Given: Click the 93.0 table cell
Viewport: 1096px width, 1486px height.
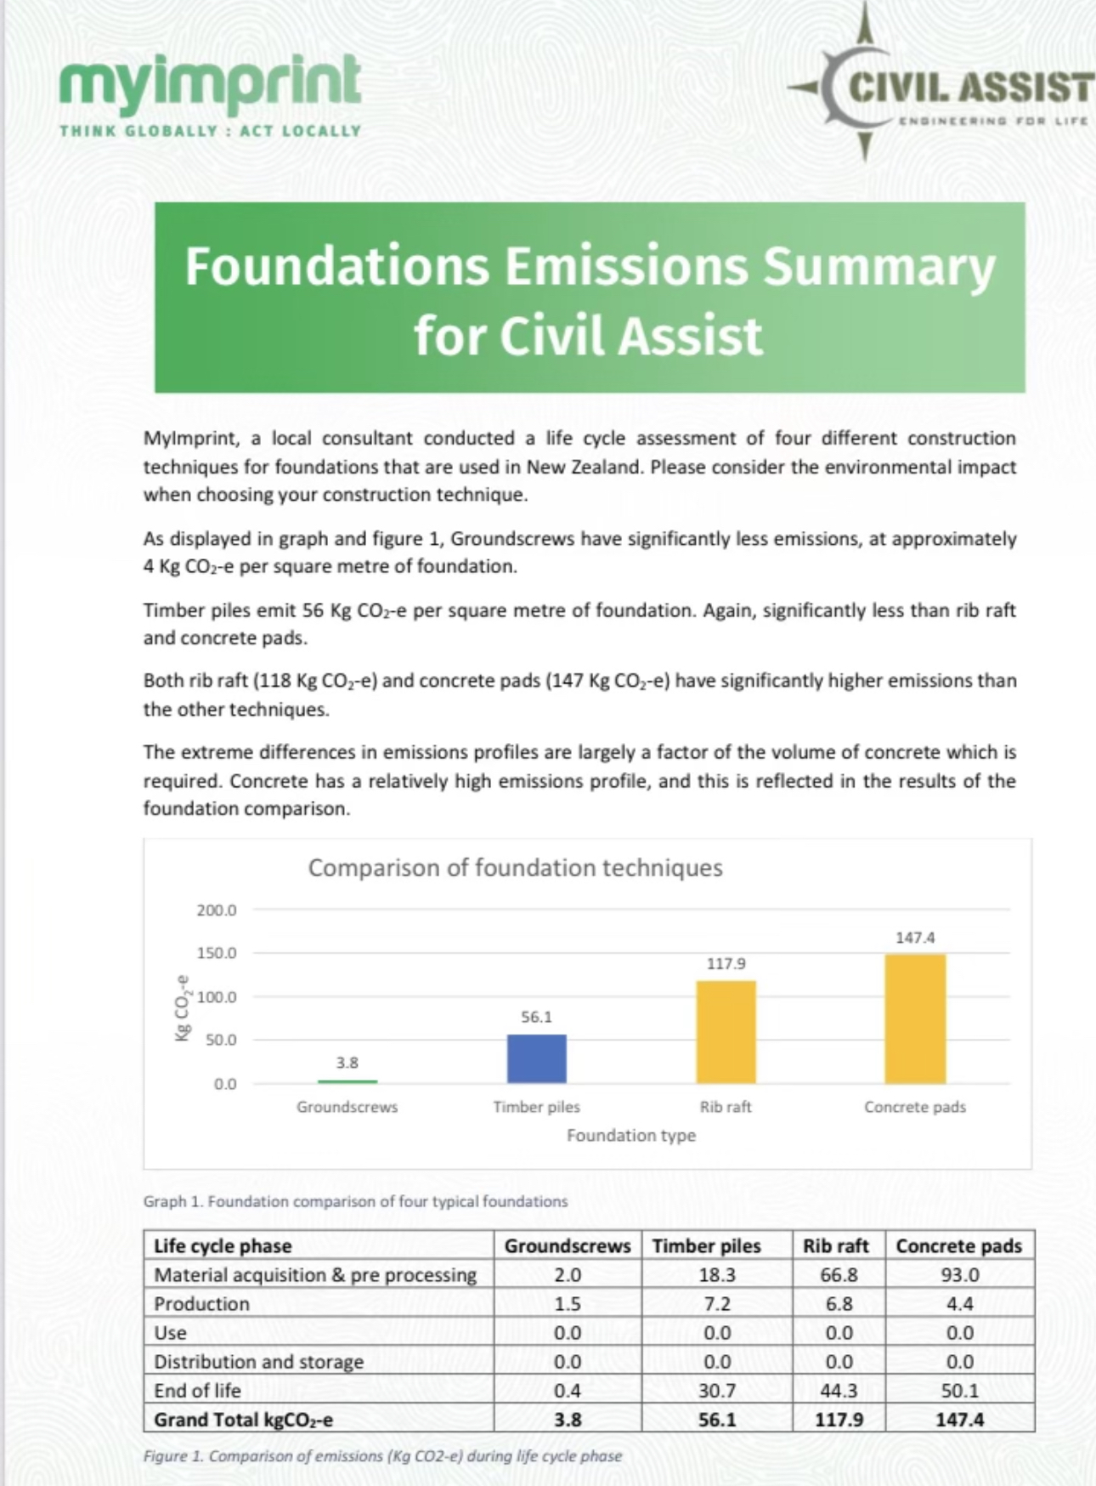Looking at the screenshot, I should tap(960, 1275).
